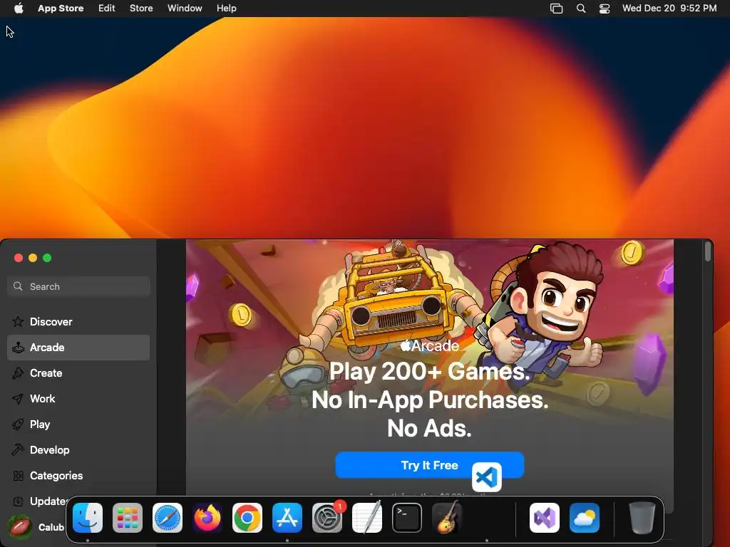The height and width of the screenshot is (547, 730).
Task: Open the Store menu
Action: (141, 9)
